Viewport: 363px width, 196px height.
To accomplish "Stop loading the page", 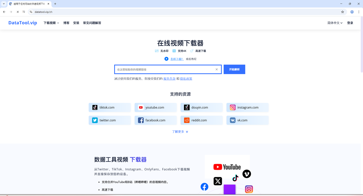I will point(18,12).
